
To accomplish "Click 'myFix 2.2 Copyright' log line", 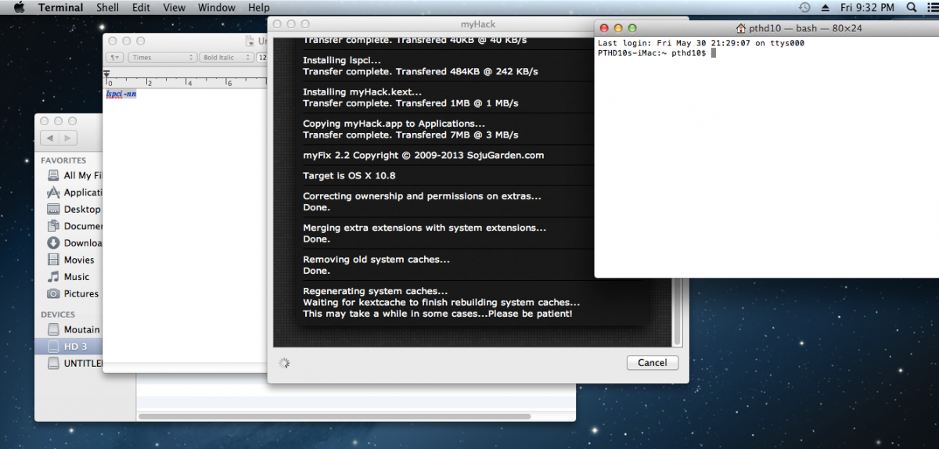I will click(423, 155).
